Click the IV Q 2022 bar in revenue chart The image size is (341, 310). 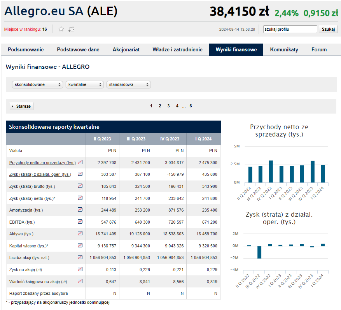point(271,172)
